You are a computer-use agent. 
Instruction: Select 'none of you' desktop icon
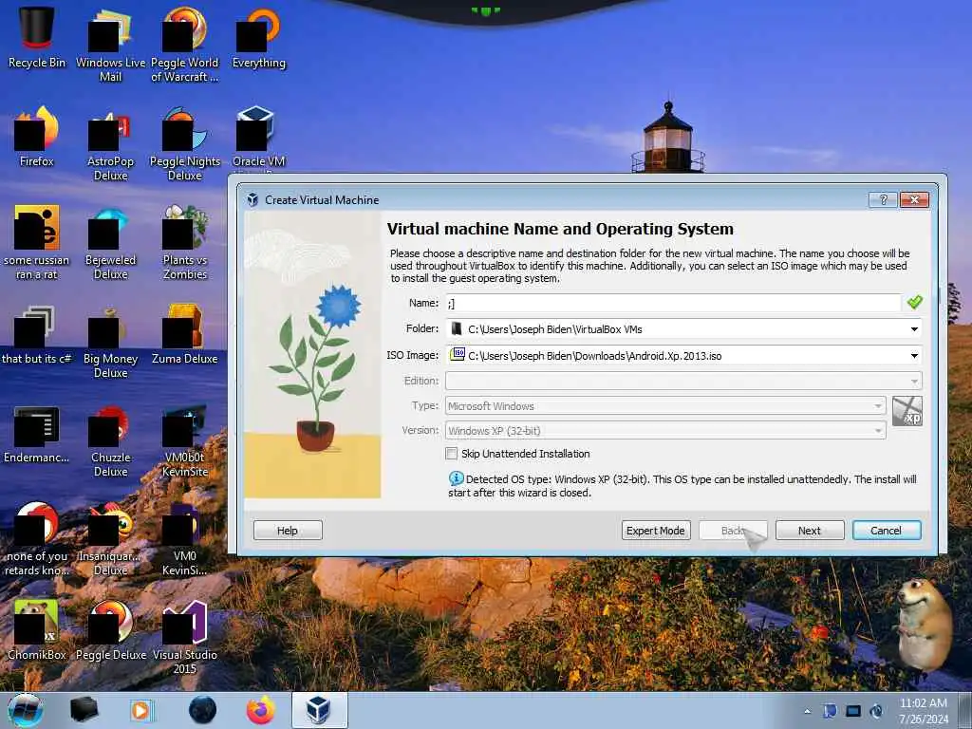coord(37,538)
